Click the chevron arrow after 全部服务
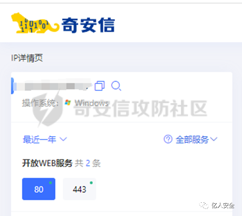 [214, 139]
